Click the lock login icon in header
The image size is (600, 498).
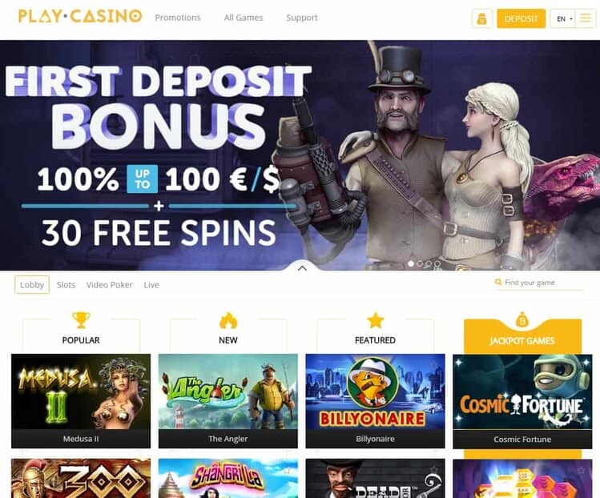pos(481,18)
